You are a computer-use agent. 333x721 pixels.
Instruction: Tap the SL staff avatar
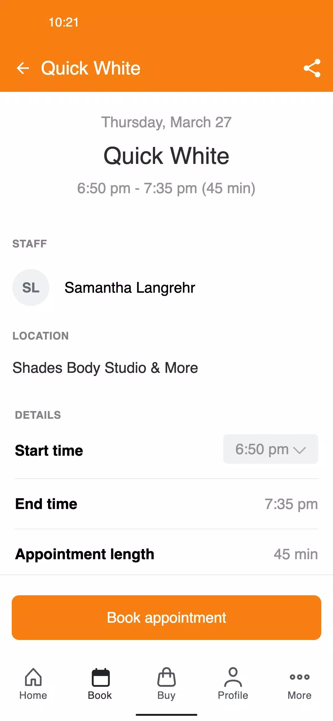point(31,287)
